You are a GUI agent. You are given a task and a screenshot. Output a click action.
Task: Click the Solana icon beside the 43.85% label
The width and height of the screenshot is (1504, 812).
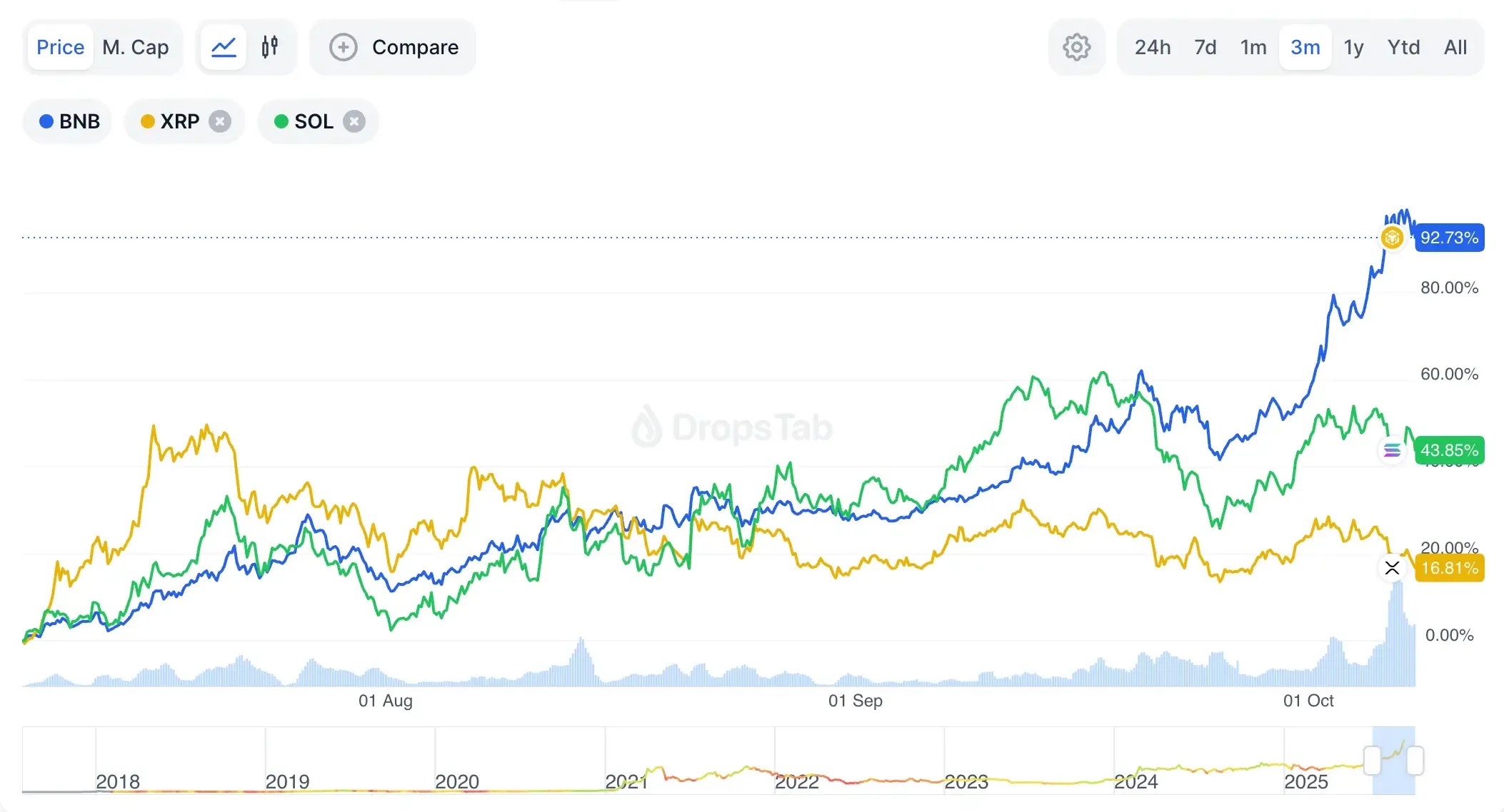[1393, 450]
